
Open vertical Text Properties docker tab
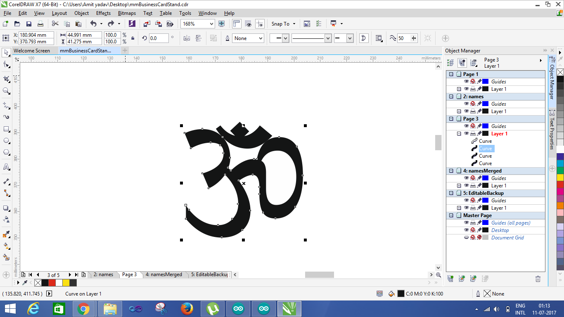point(552,130)
